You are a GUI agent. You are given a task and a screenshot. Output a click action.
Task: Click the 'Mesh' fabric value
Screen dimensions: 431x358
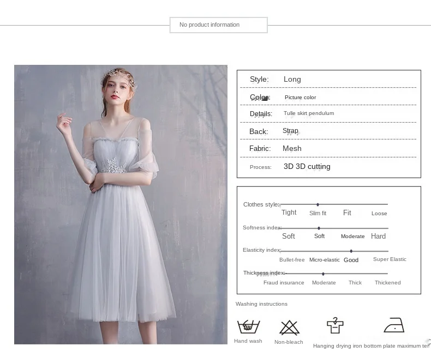tap(292, 149)
